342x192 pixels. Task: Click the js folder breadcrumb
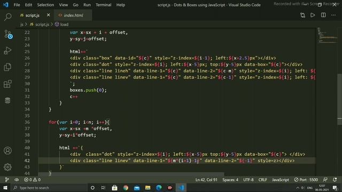(x=22, y=25)
